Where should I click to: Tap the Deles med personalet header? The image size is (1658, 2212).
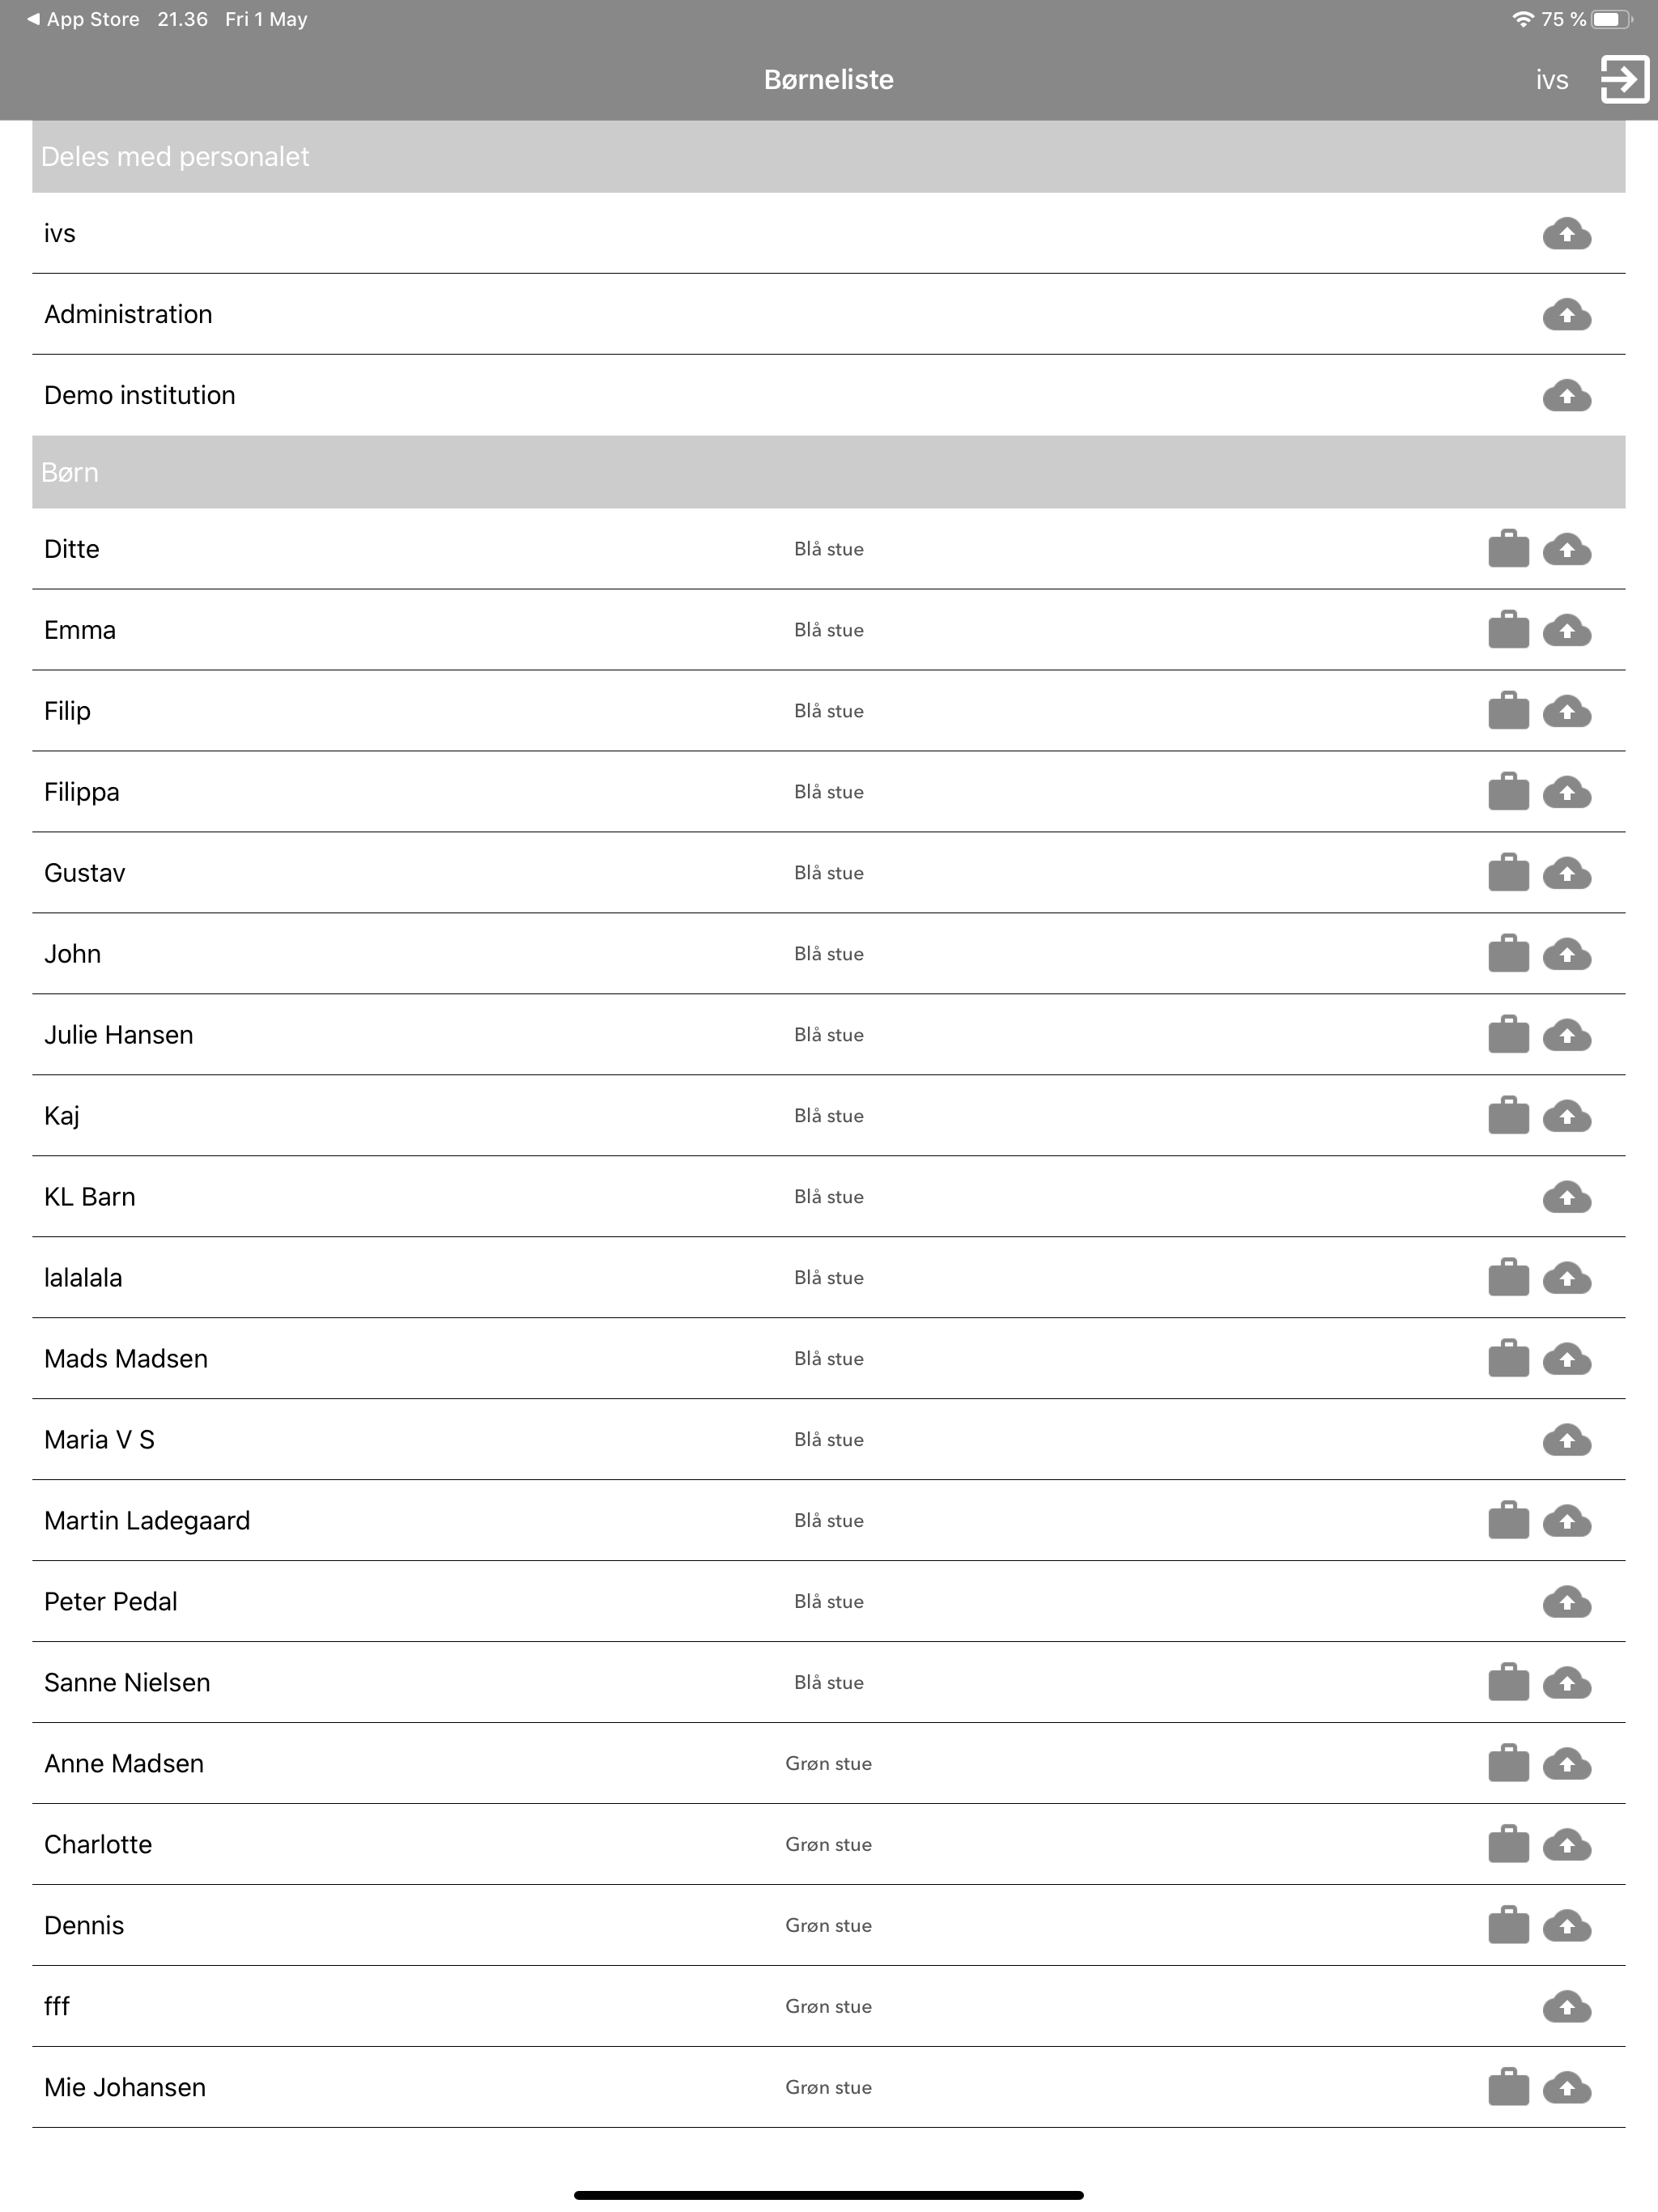[x=828, y=156]
